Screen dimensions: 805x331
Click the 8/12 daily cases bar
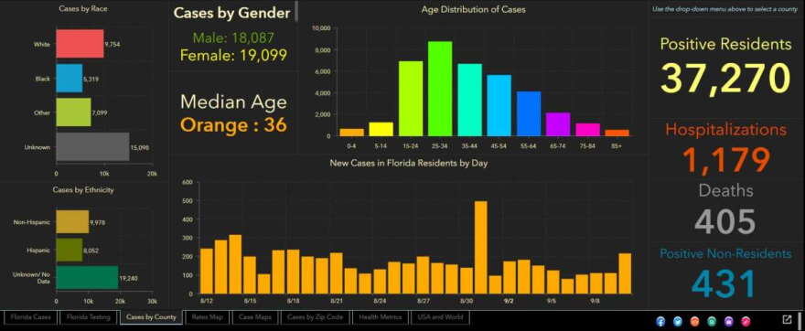point(207,271)
